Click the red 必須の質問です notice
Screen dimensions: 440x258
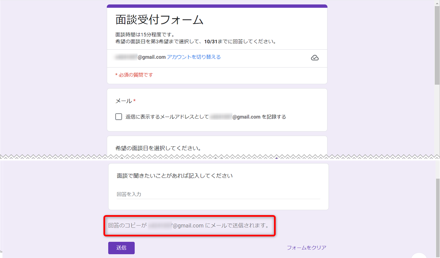click(134, 75)
